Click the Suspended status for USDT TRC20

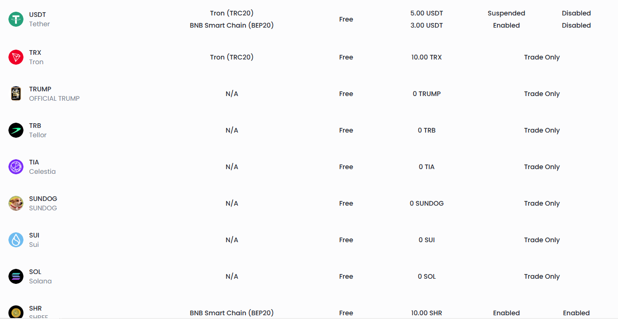coord(506,13)
